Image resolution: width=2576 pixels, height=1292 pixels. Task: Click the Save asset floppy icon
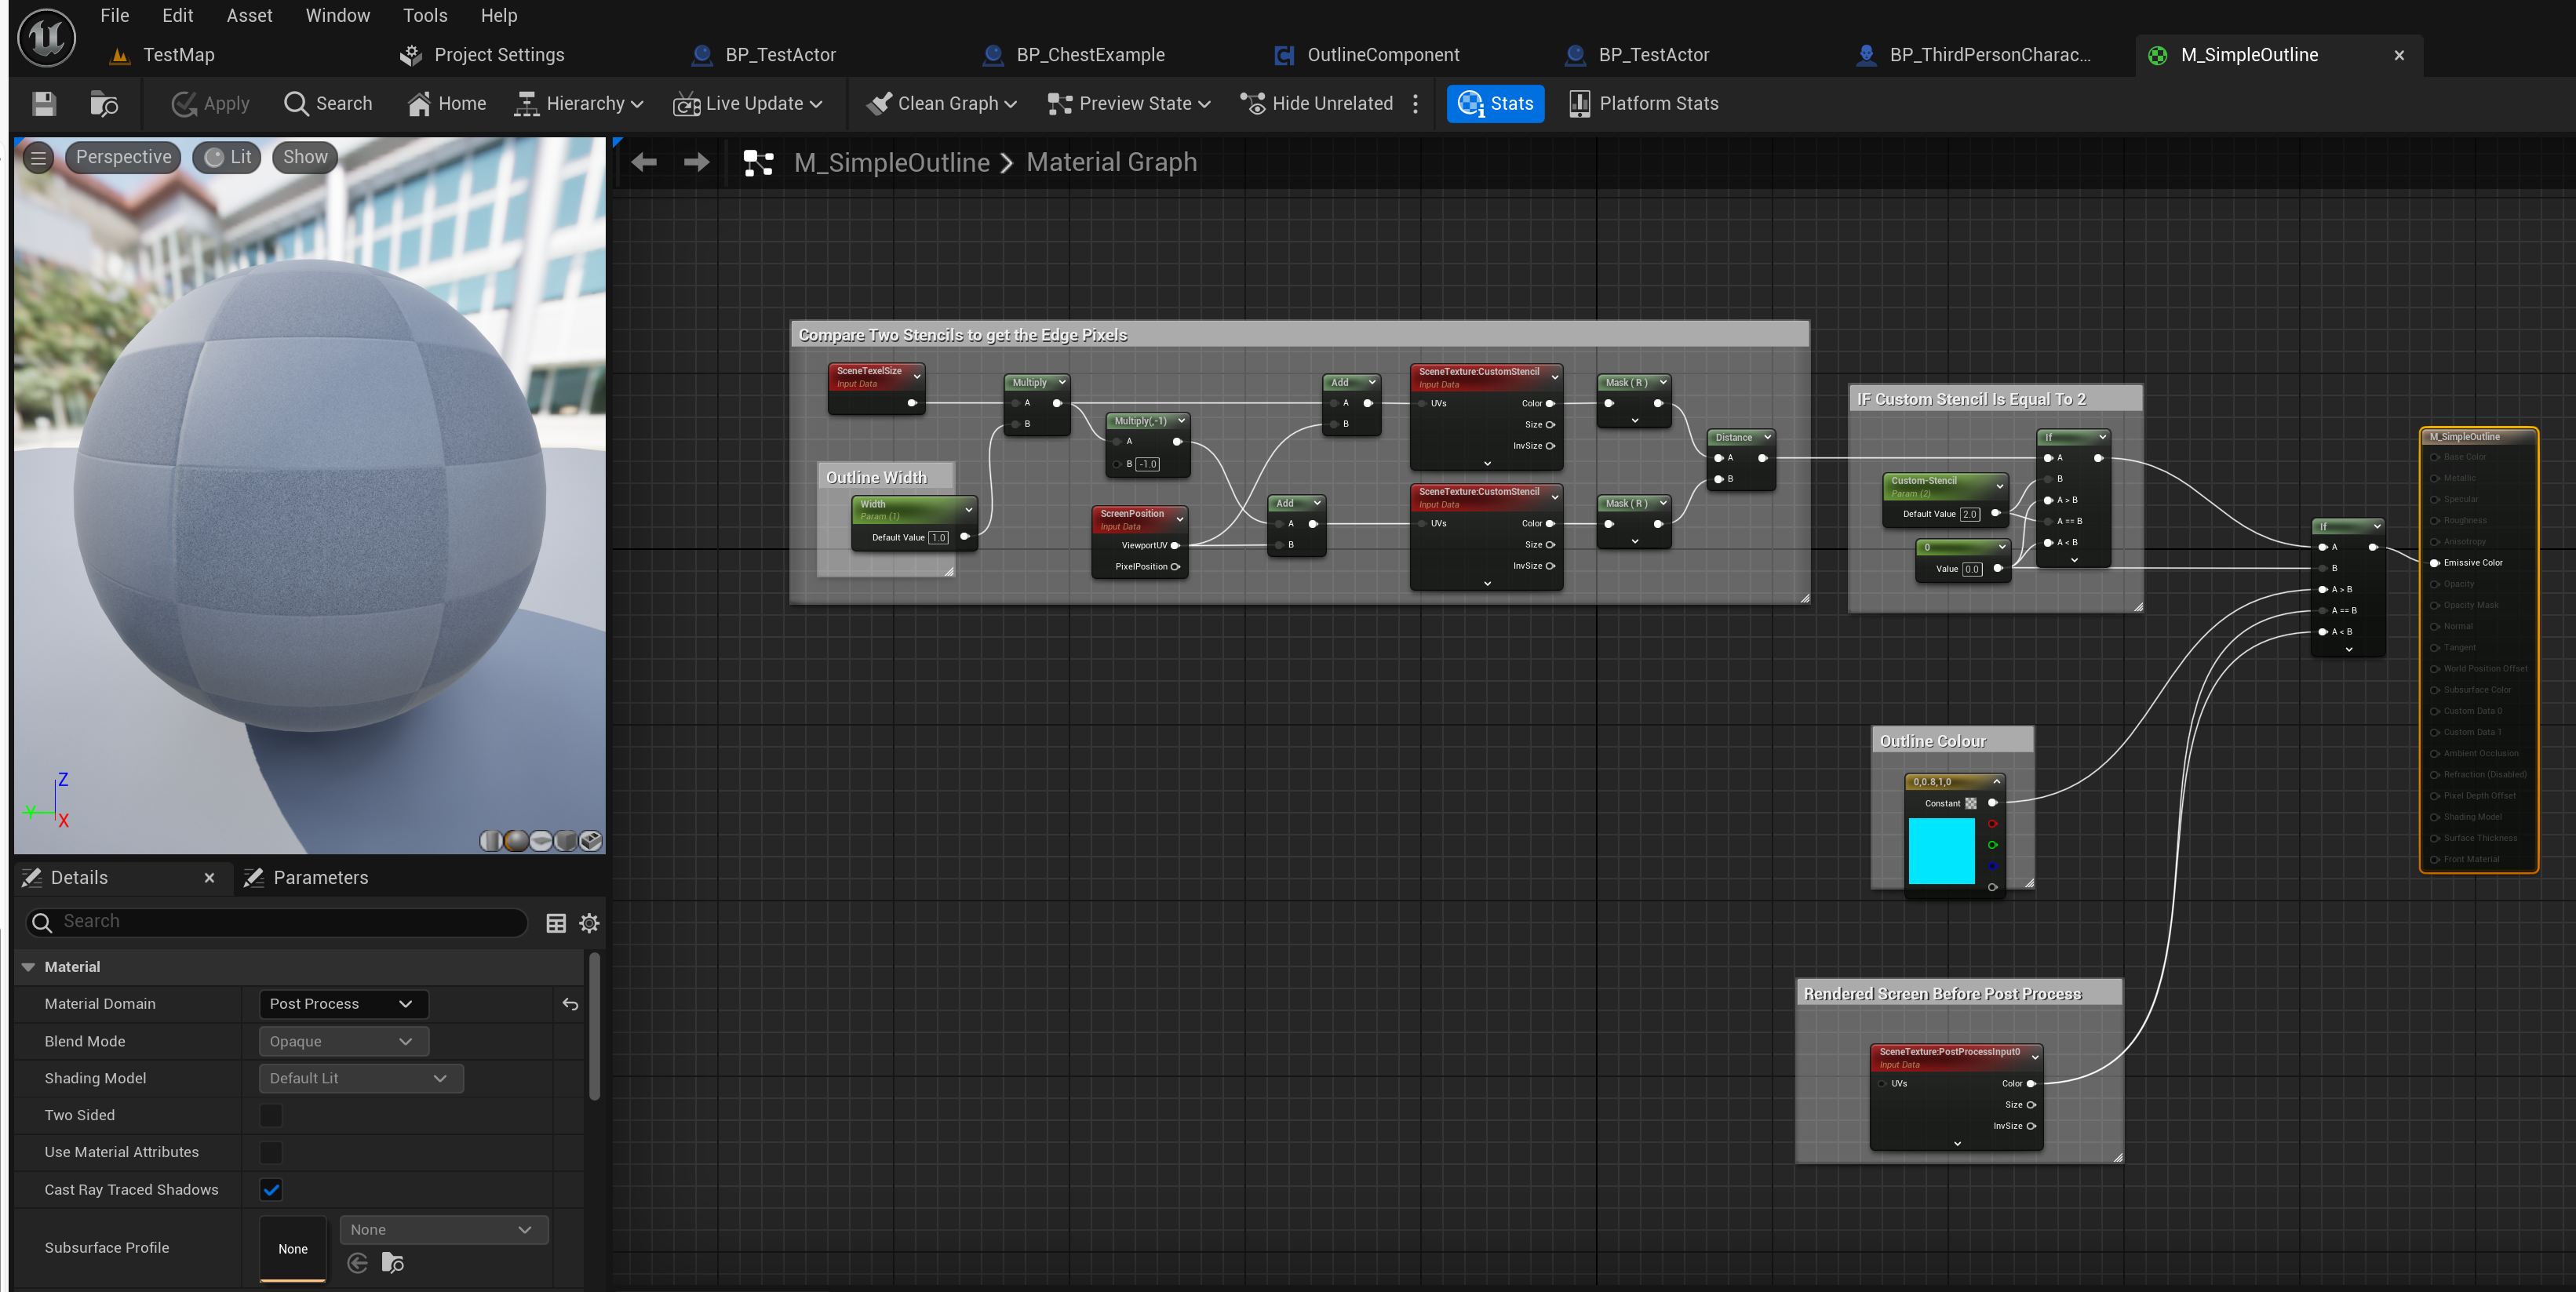[44, 104]
